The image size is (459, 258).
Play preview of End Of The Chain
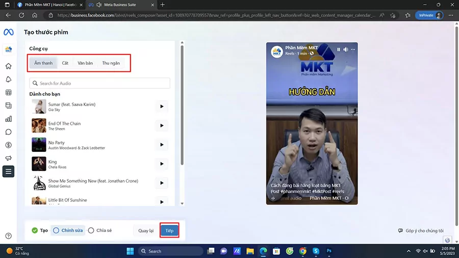pyautogui.click(x=162, y=125)
